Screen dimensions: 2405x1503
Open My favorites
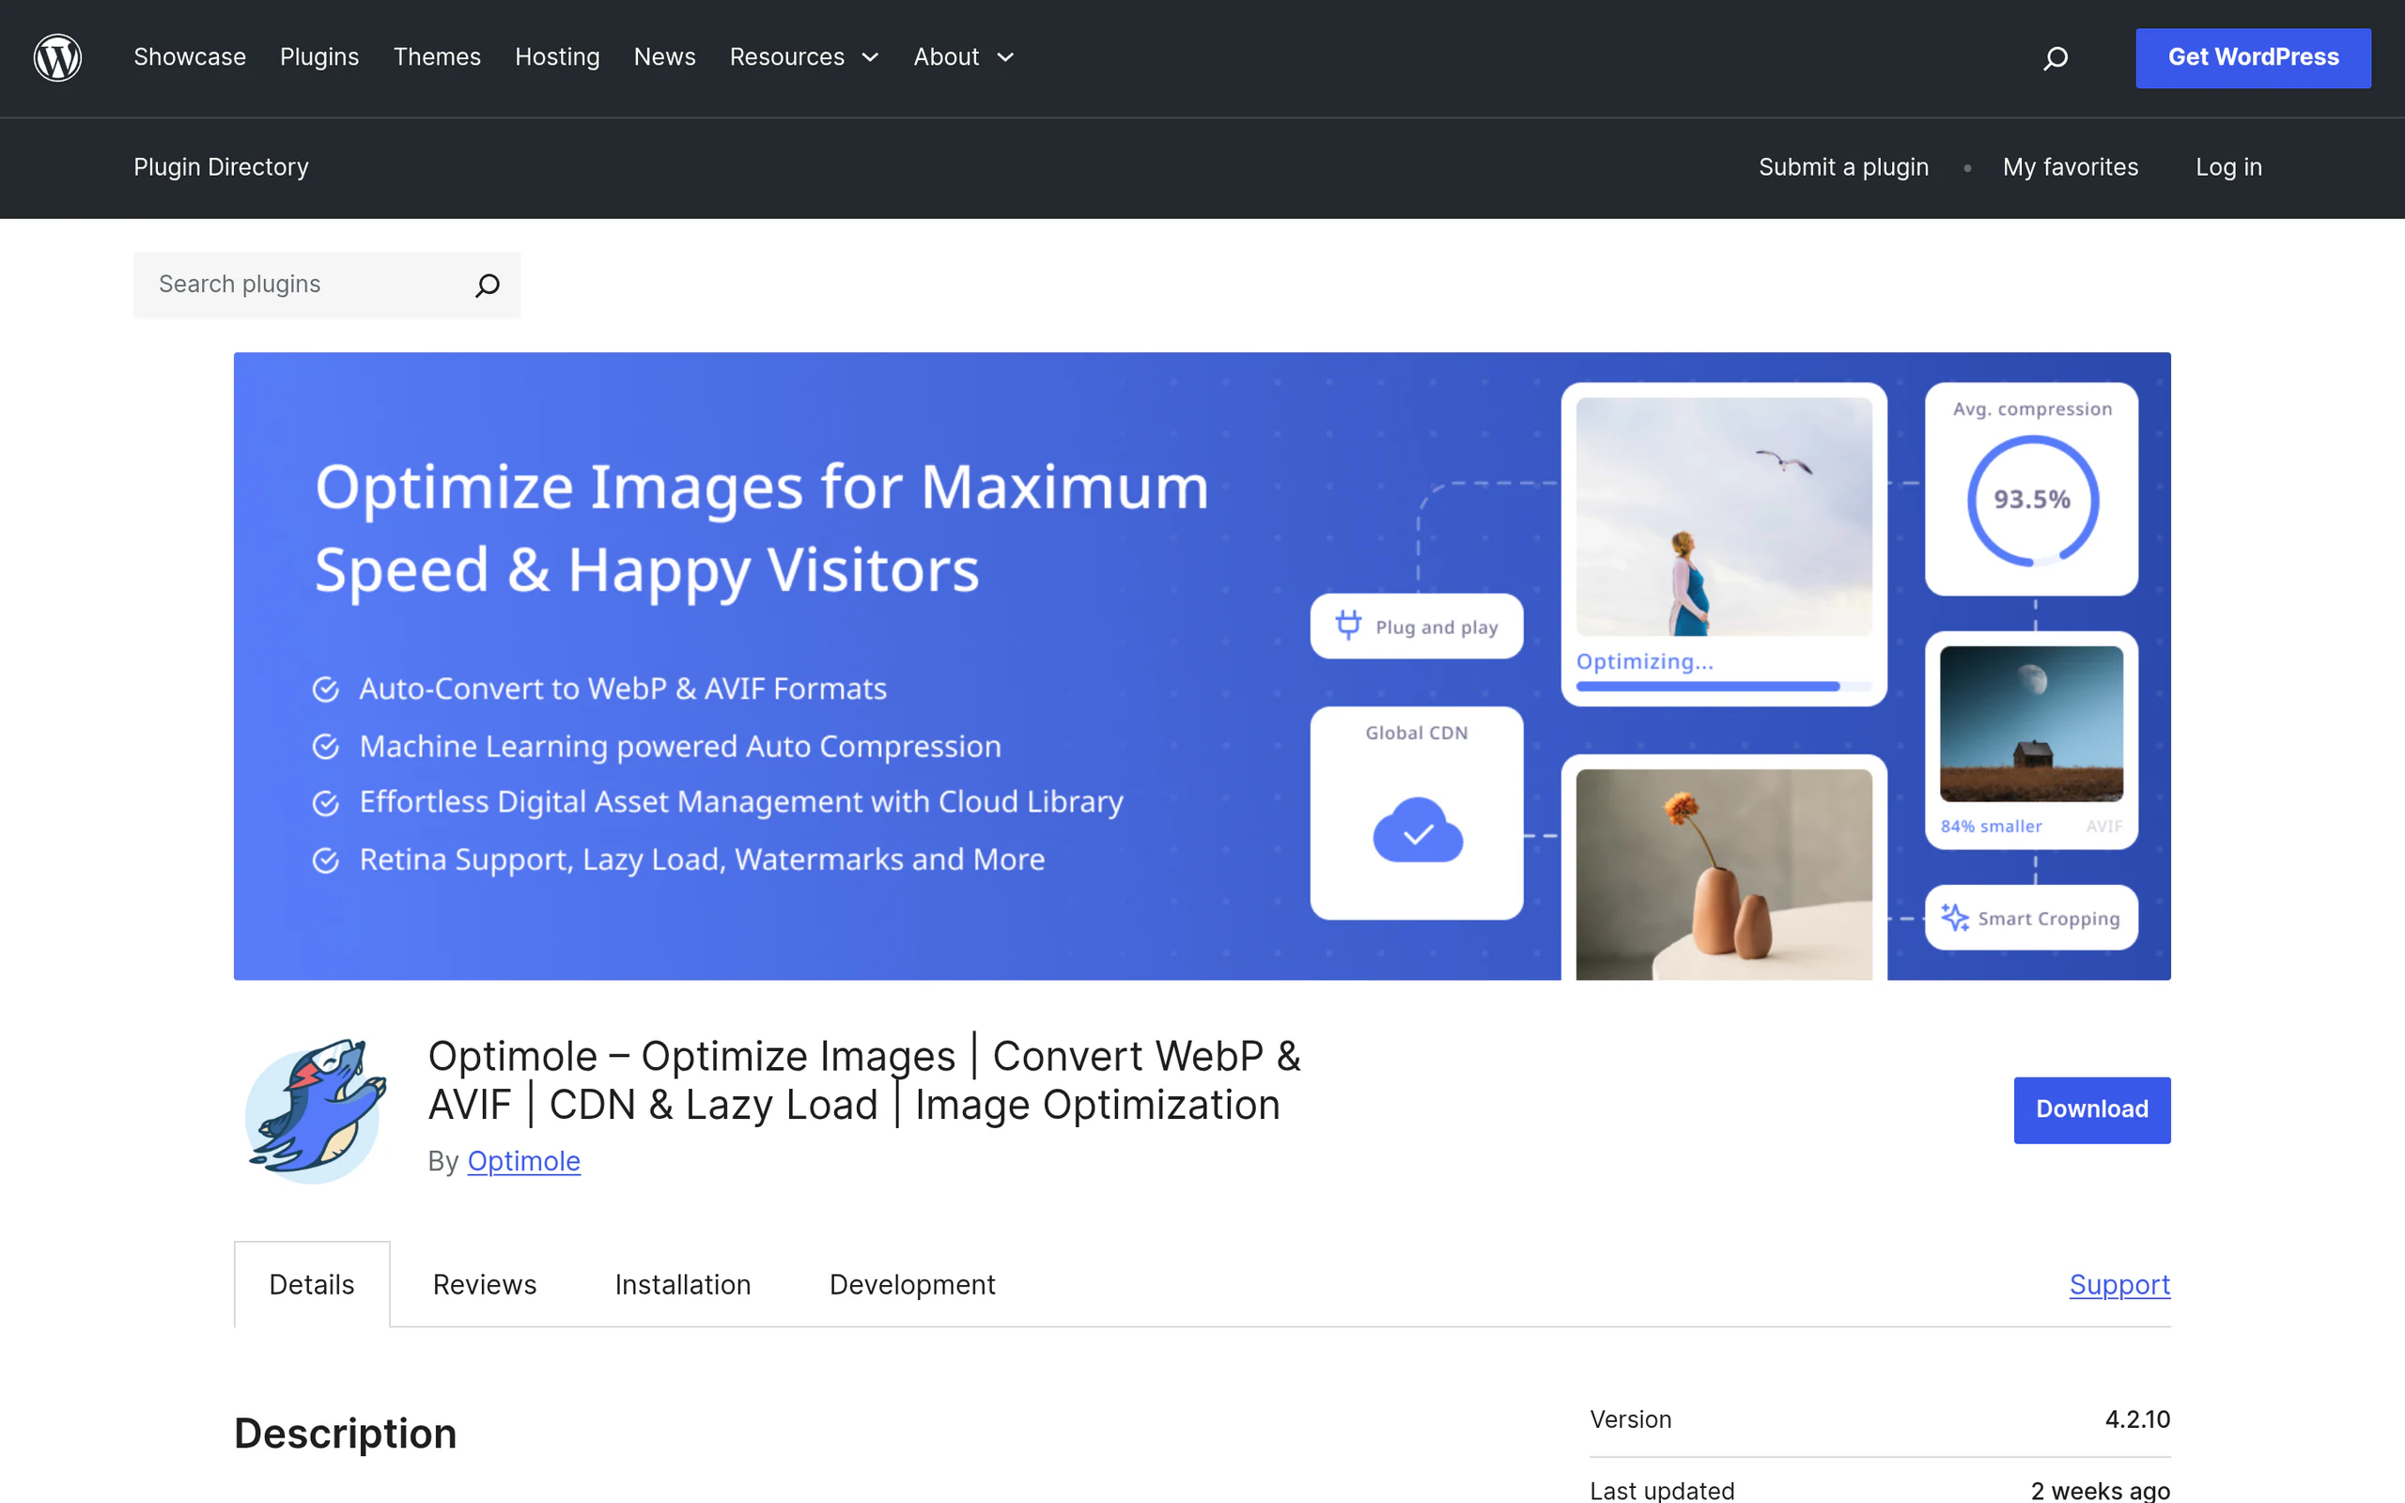(2071, 167)
